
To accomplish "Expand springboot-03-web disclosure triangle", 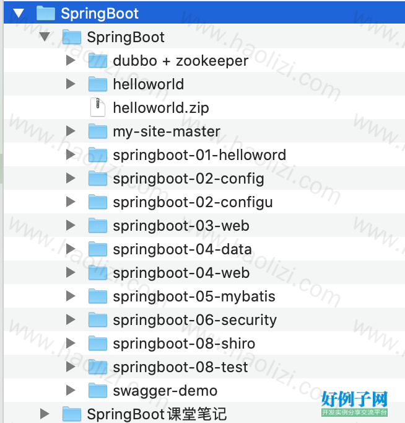I will coord(71,225).
